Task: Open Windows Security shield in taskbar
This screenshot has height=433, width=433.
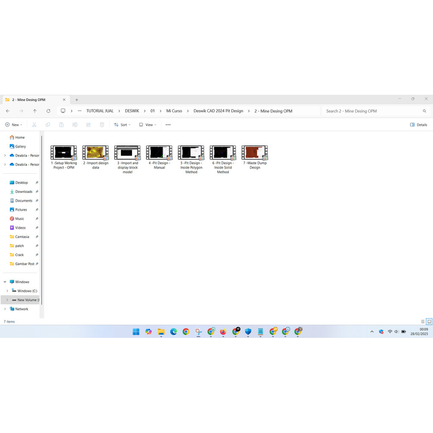Action: pyautogui.click(x=248, y=332)
